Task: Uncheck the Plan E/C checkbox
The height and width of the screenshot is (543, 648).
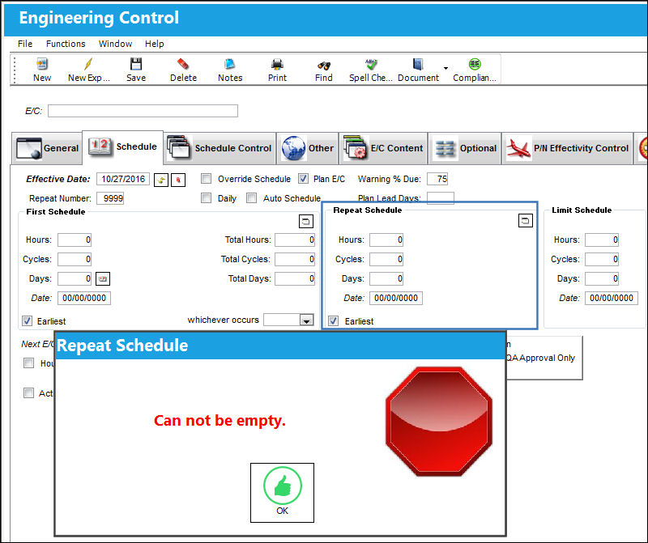Action: pyautogui.click(x=303, y=179)
